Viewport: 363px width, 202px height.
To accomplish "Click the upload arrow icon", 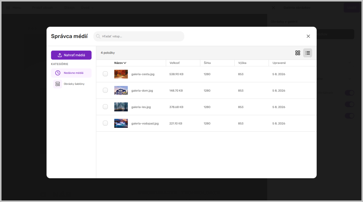I will tap(60, 55).
